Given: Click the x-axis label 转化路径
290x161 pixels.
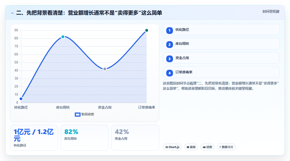Looking at the screenshot, I should tap(21, 107).
